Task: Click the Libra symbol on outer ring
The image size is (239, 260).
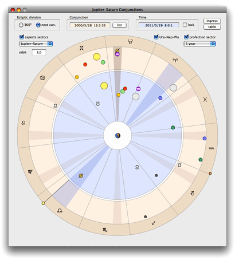Action: [x=60, y=211]
